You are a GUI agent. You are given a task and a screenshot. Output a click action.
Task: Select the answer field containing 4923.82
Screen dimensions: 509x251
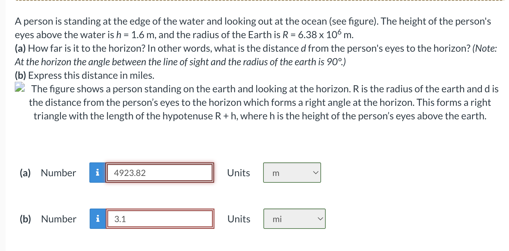(x=159, y=173)
